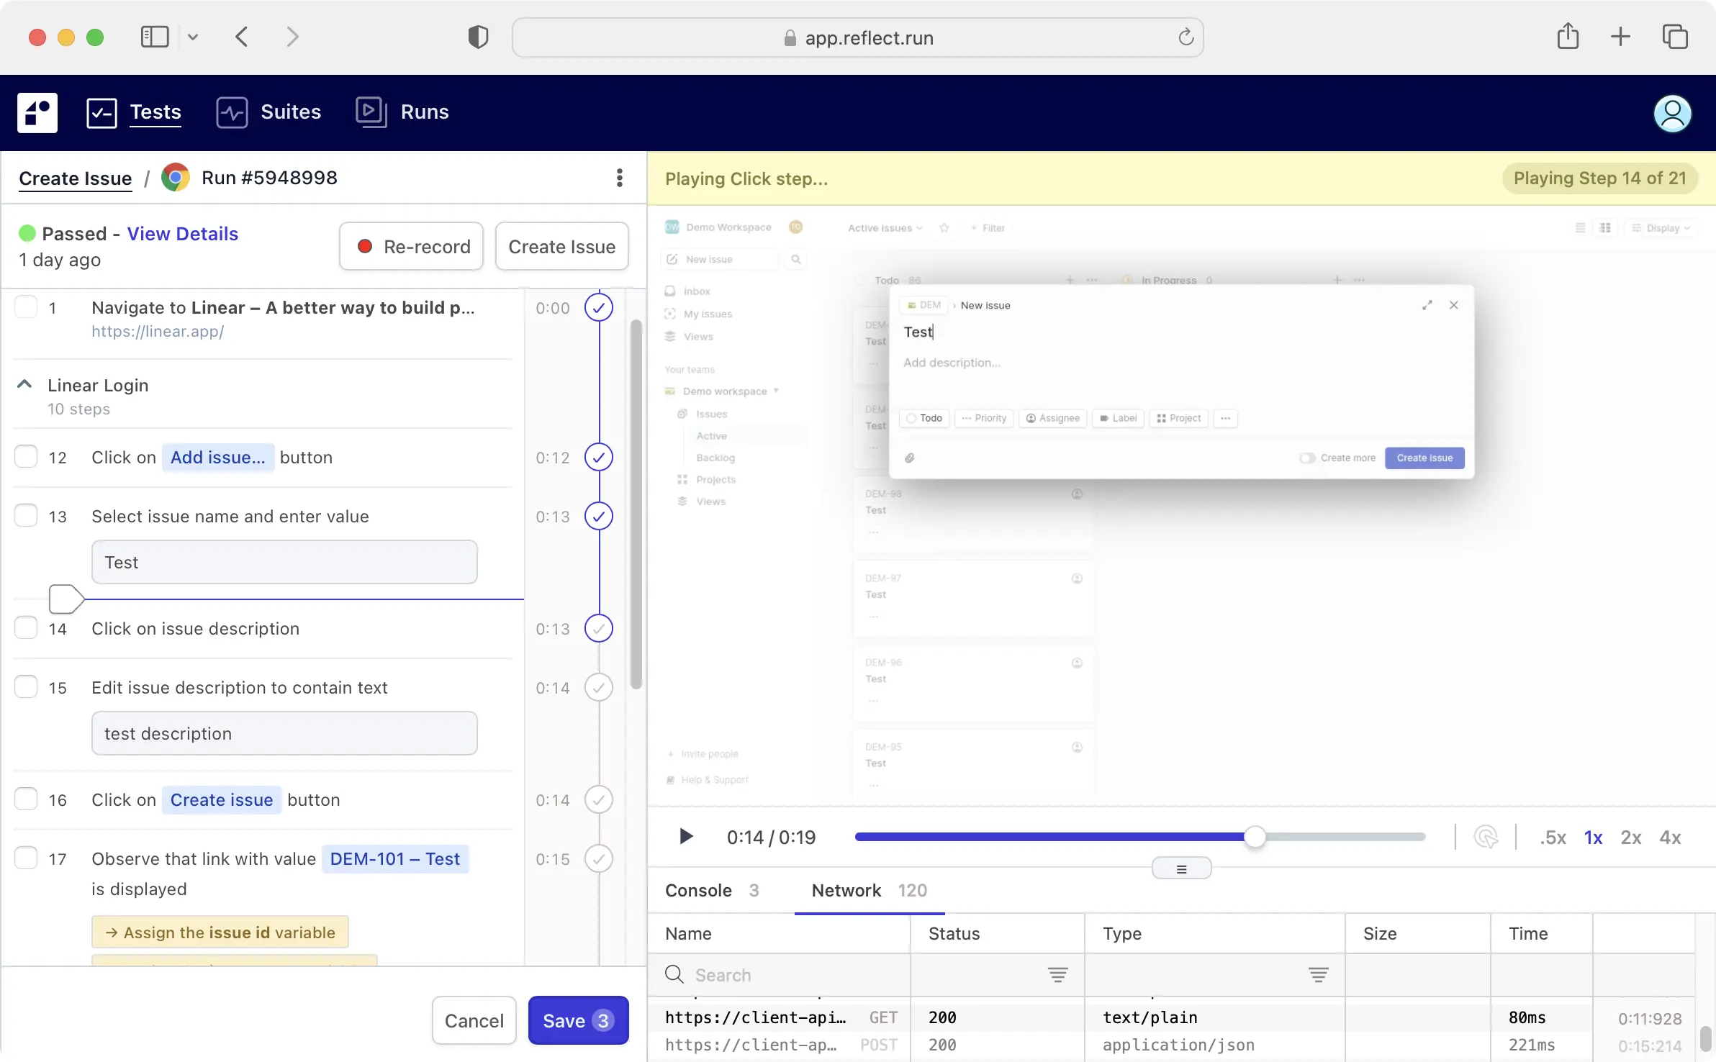Switch to the Console tab
This screenshot has width=1716, height=1062.
click(x=698, y=890)
